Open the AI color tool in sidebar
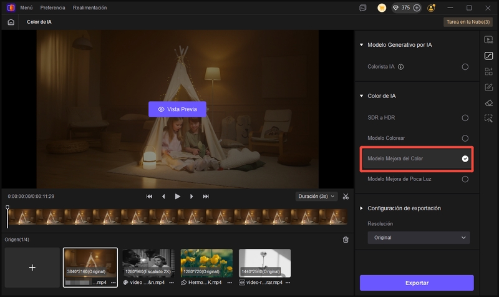Screen dimensions: 499x297 pos(488,56)
